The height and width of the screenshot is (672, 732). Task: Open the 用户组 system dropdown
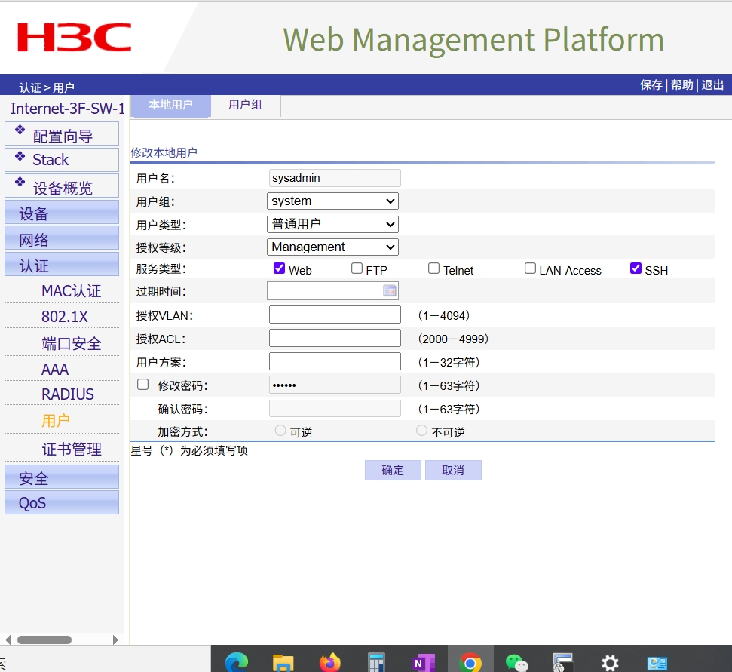[333, 201]
